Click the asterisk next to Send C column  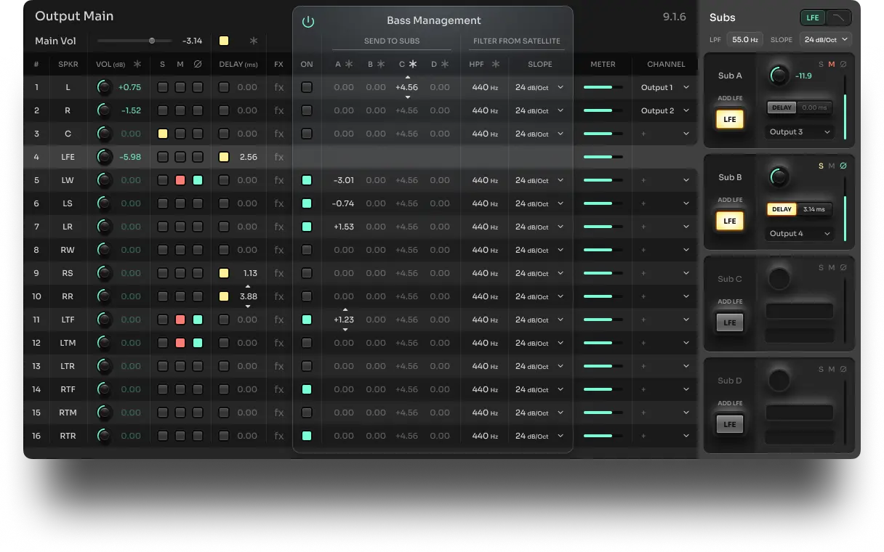413,64
